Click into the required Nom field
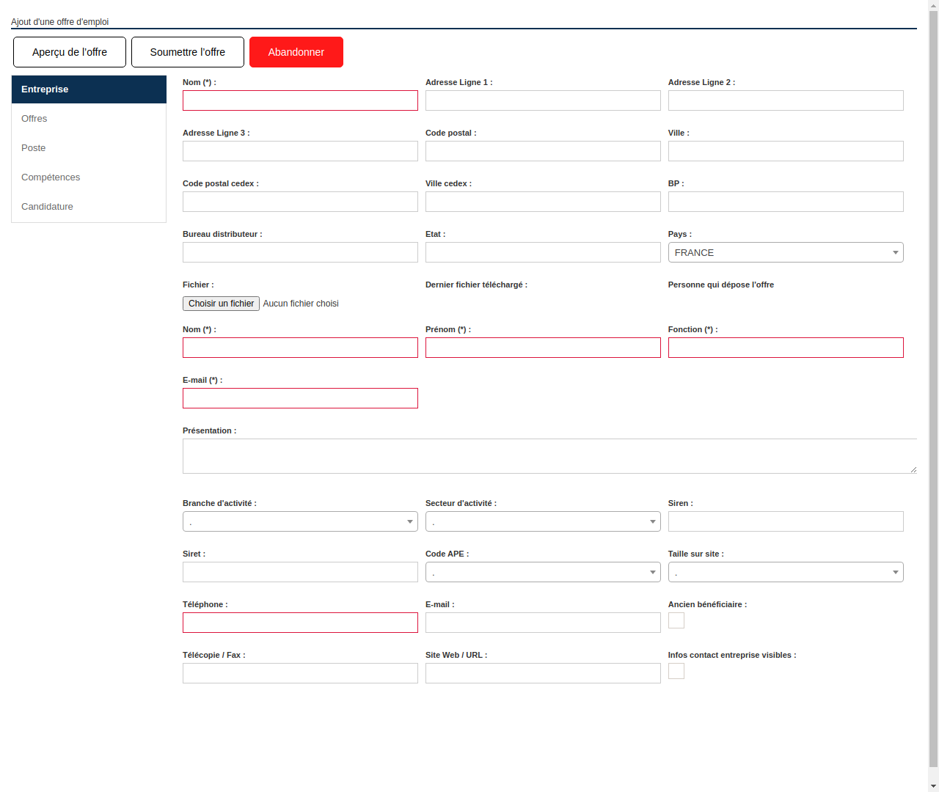This screenshot has height=792, width=939. tap(300, 100)
